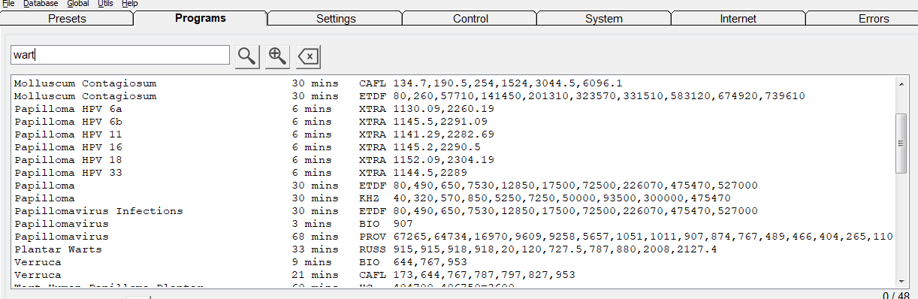Click the magnifier search icon
The height and width of the screenshot is (299, 918).
246,56
